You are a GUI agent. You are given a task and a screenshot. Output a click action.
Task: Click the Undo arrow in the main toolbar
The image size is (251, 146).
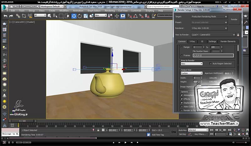6,16
